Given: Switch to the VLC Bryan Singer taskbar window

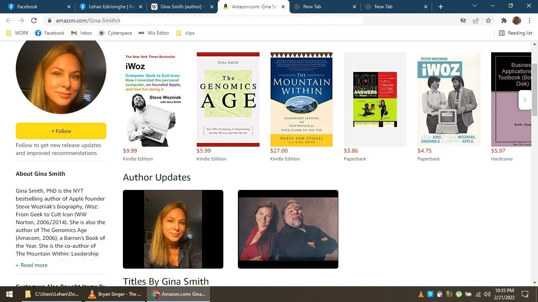Looking at the screenshot, I should pos(115,294).
